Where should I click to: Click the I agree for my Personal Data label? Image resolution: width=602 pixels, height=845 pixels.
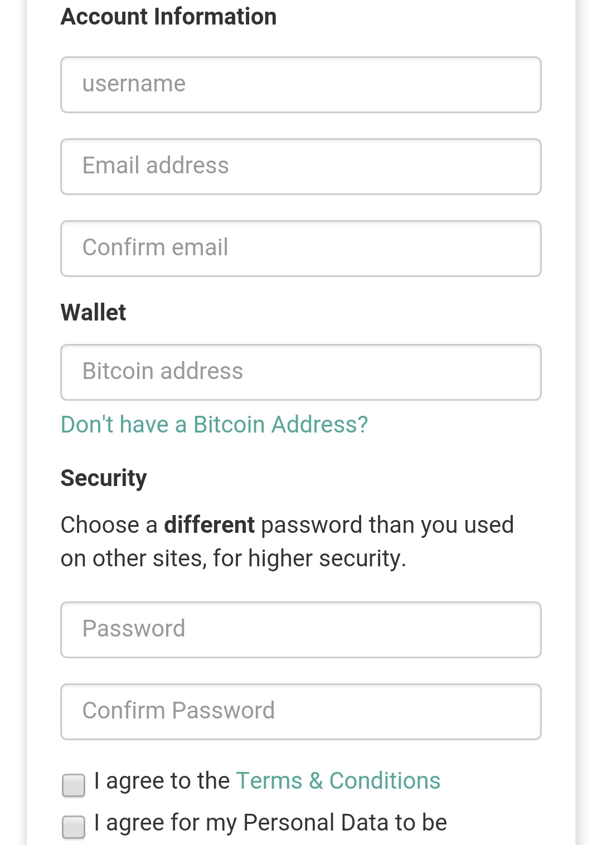click(x=270, y=823)
